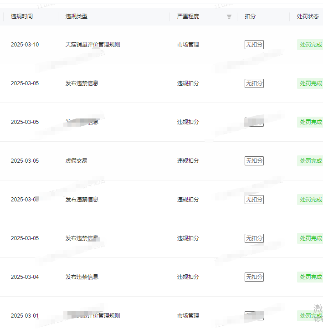Click 市场管理 in the 2025-03-10 row

(188, 45)
